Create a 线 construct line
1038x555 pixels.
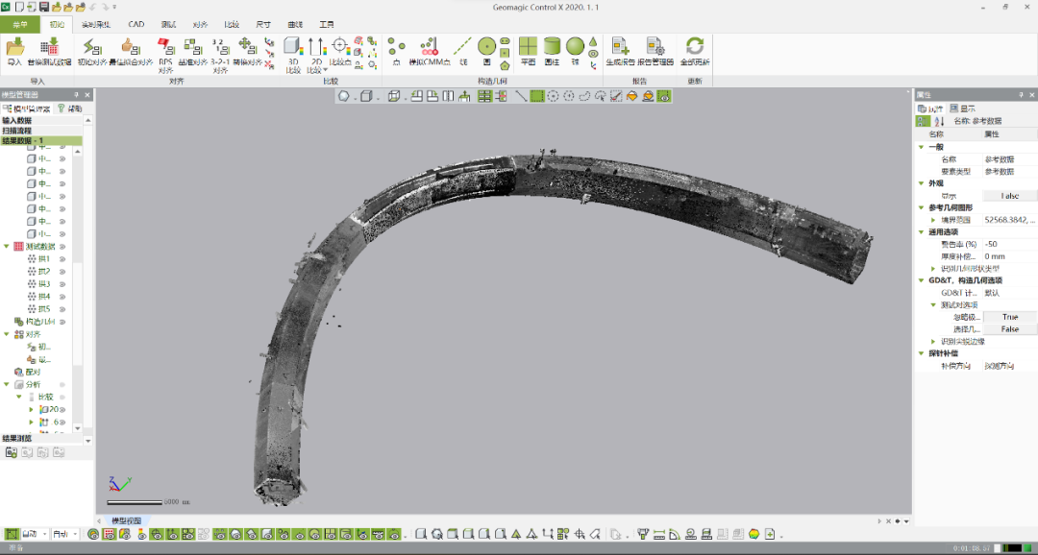coord(462,52)
